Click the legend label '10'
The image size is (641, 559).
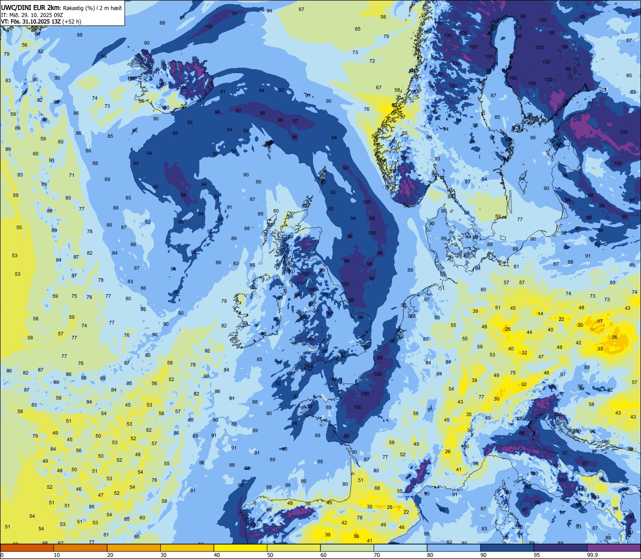point(57,555)
